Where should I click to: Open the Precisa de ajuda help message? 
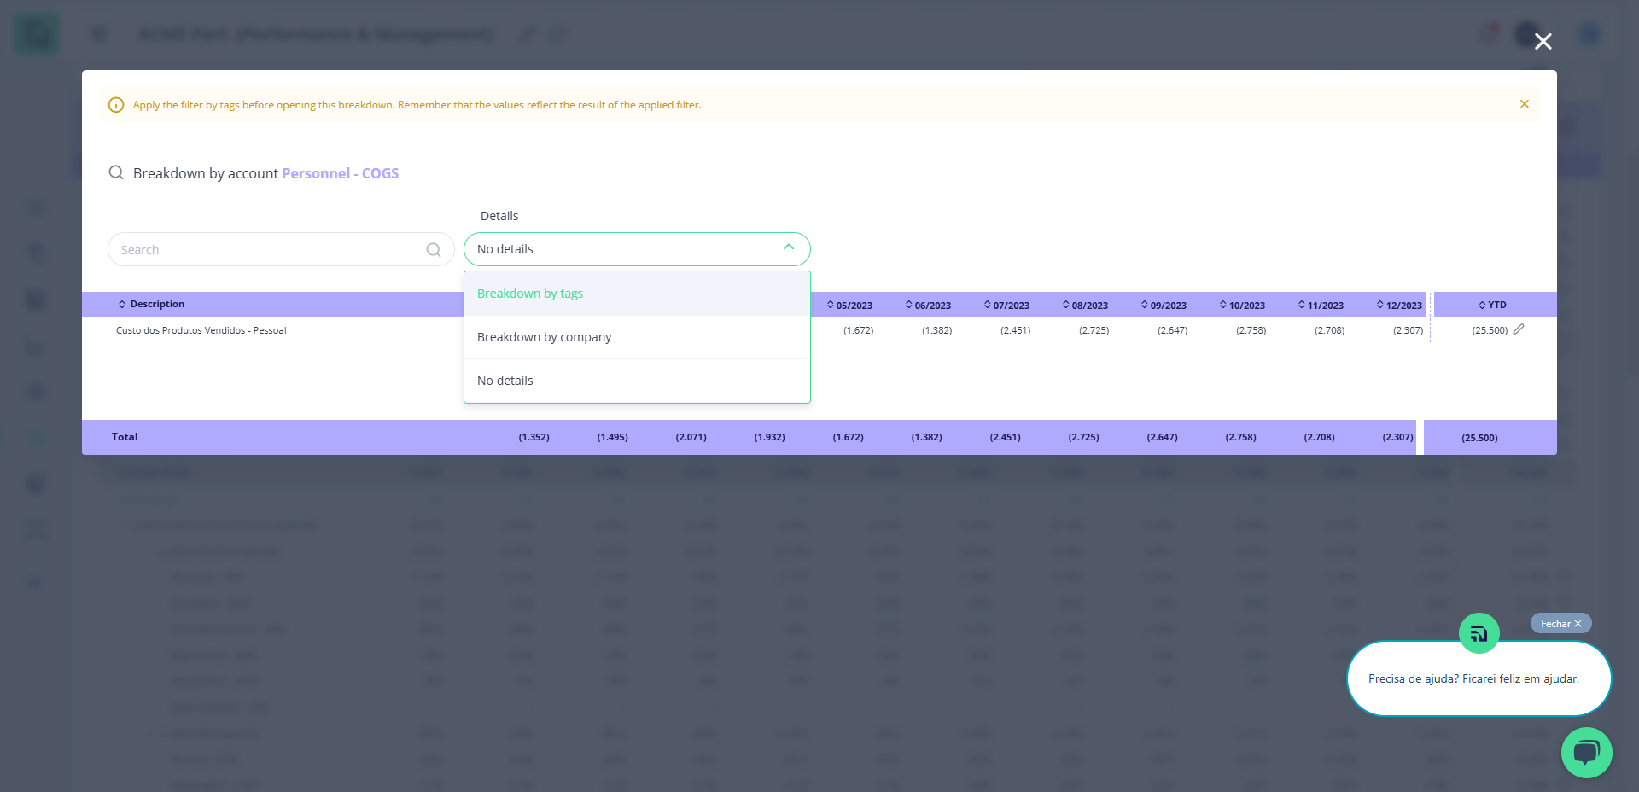[x=1479, y=678]
